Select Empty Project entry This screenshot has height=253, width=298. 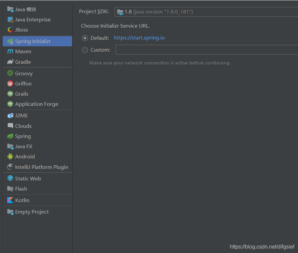38,212
